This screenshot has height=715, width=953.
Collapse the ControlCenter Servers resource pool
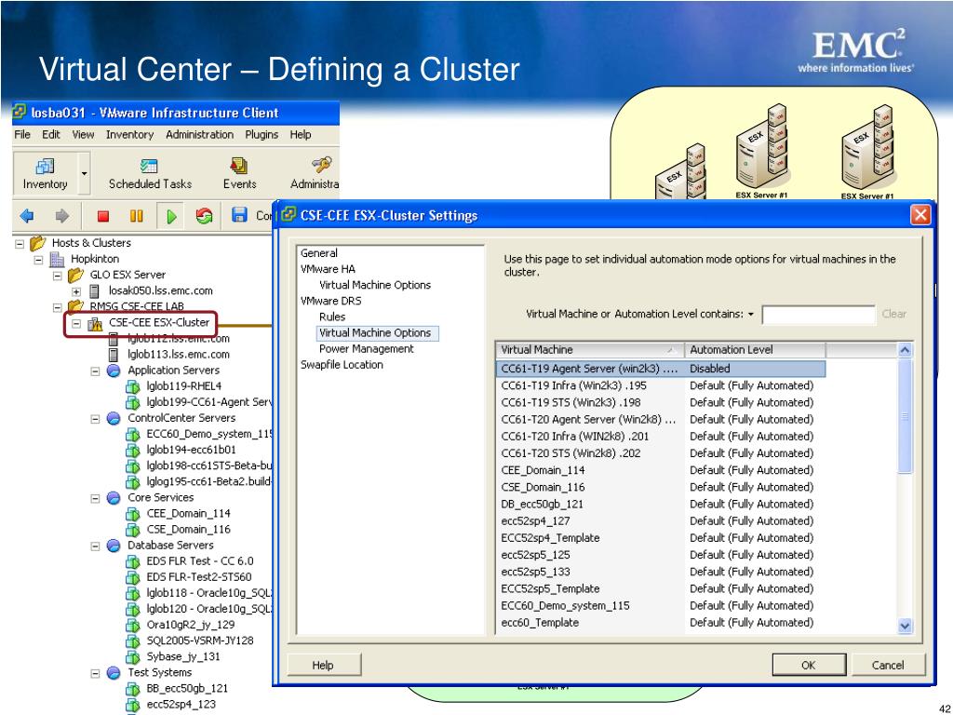tap(96, 419)
